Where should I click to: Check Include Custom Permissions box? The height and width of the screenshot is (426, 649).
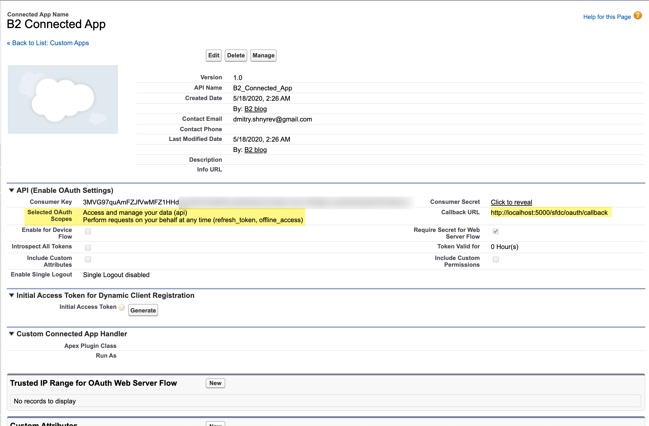[496, 259]
